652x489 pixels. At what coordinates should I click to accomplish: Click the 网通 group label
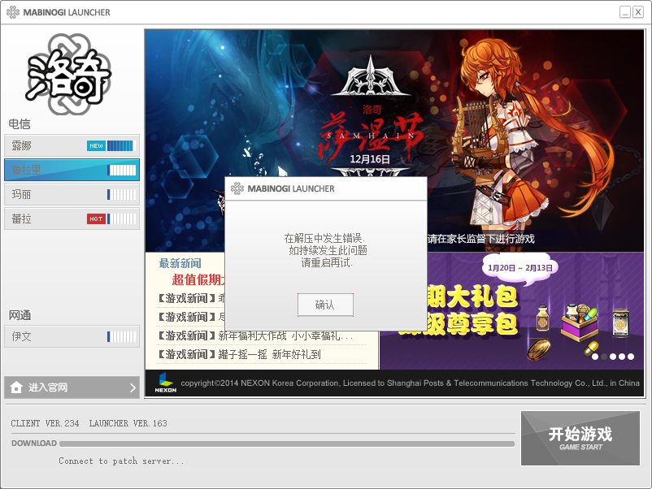point(20,315)
